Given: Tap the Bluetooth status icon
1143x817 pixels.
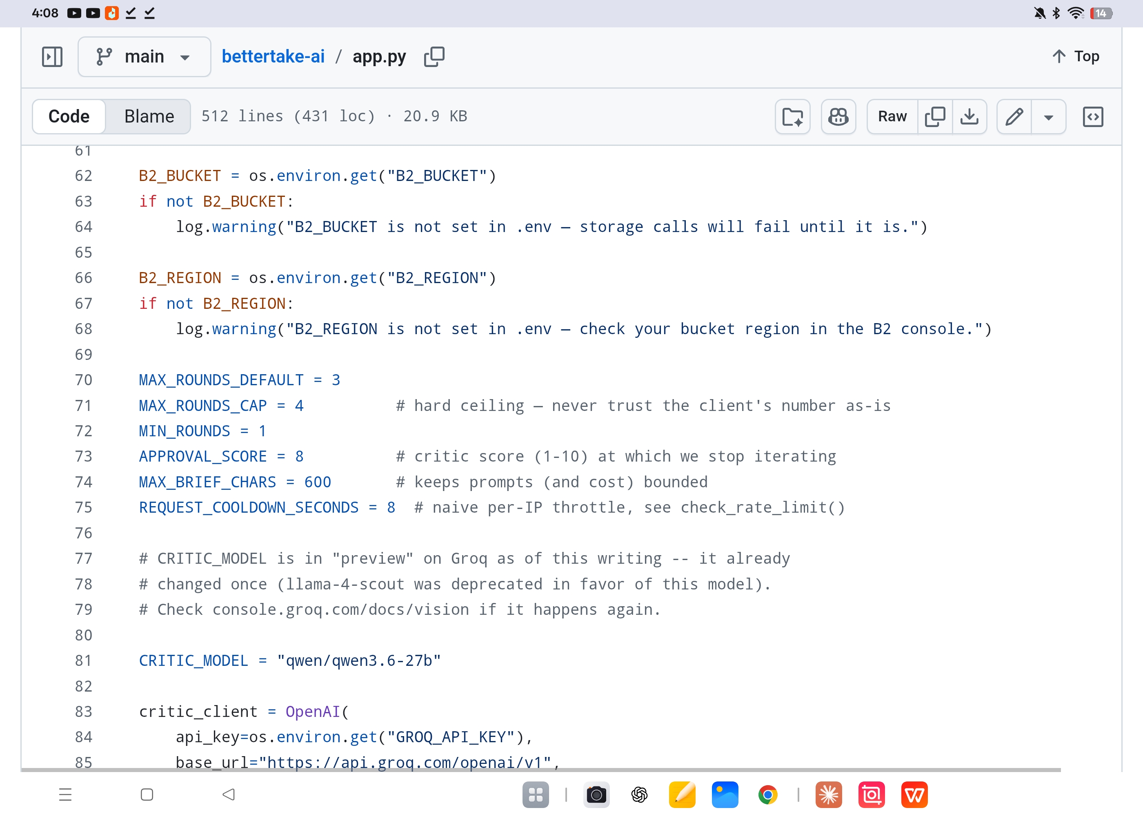Looking at the screenshot, I should (x=1056, y=13).
